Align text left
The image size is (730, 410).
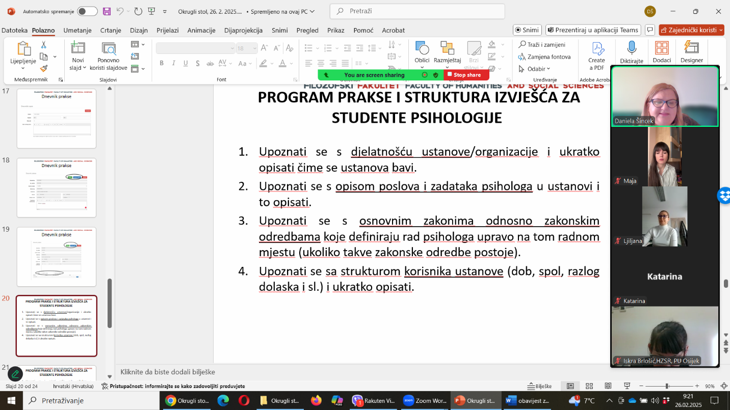click(309, 64)
